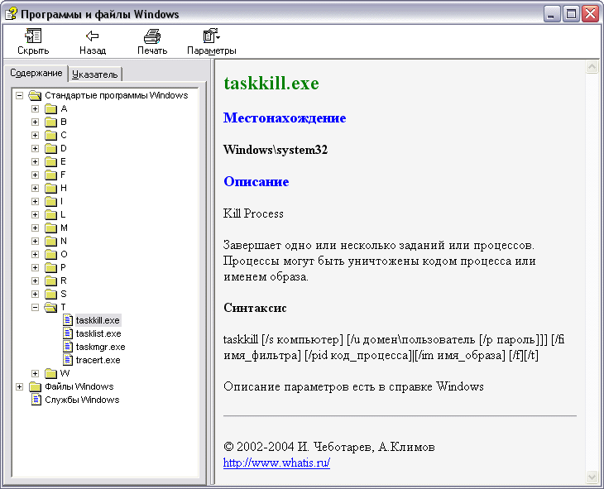Collapse the Стандартые программы Windows node
This screenshot has height=489, width=604.
pyautogui.click(x=19, y=95)
